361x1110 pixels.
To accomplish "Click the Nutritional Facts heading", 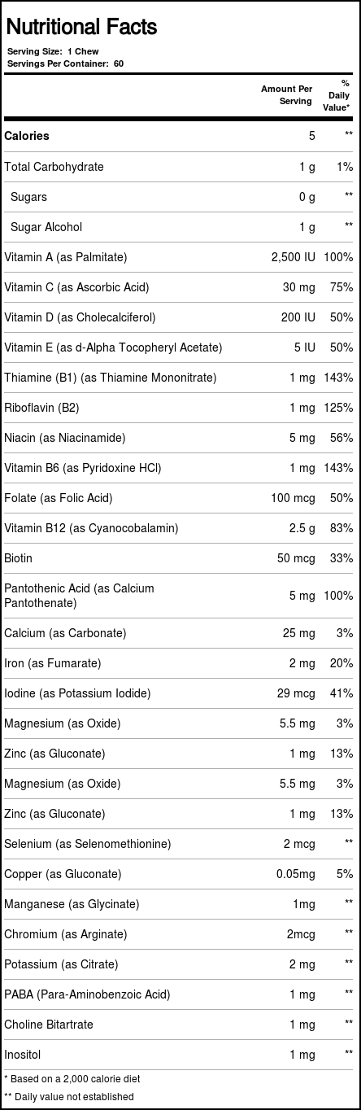I will [x=81, y=28].
